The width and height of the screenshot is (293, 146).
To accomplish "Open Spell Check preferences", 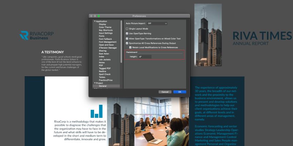I will 105,74.
